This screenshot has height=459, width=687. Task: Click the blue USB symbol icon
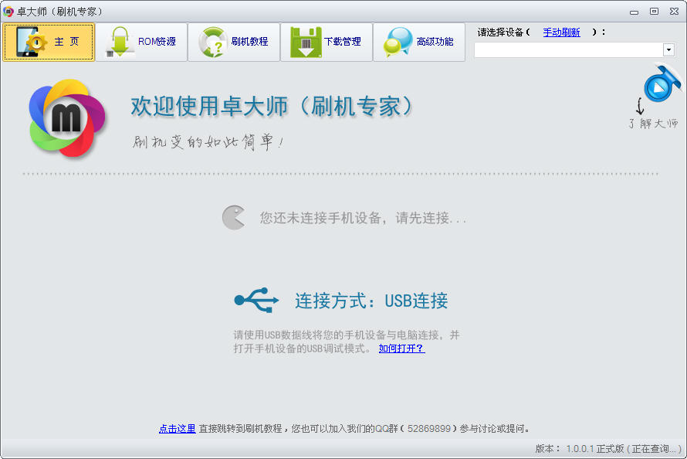tap(256, 301)
